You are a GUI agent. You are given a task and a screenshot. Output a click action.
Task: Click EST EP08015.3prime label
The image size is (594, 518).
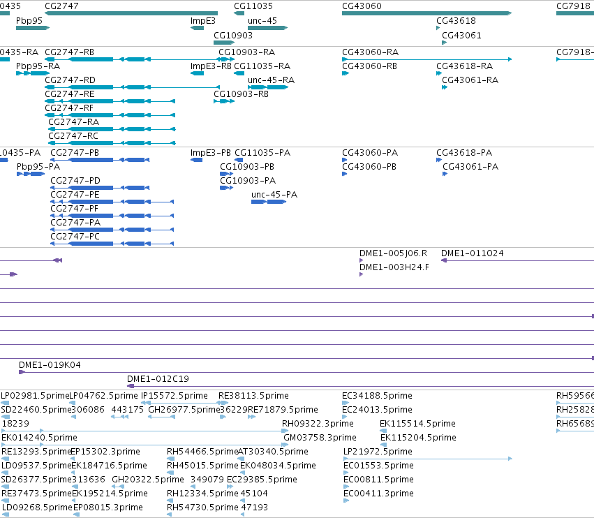[x=108, y=508]
